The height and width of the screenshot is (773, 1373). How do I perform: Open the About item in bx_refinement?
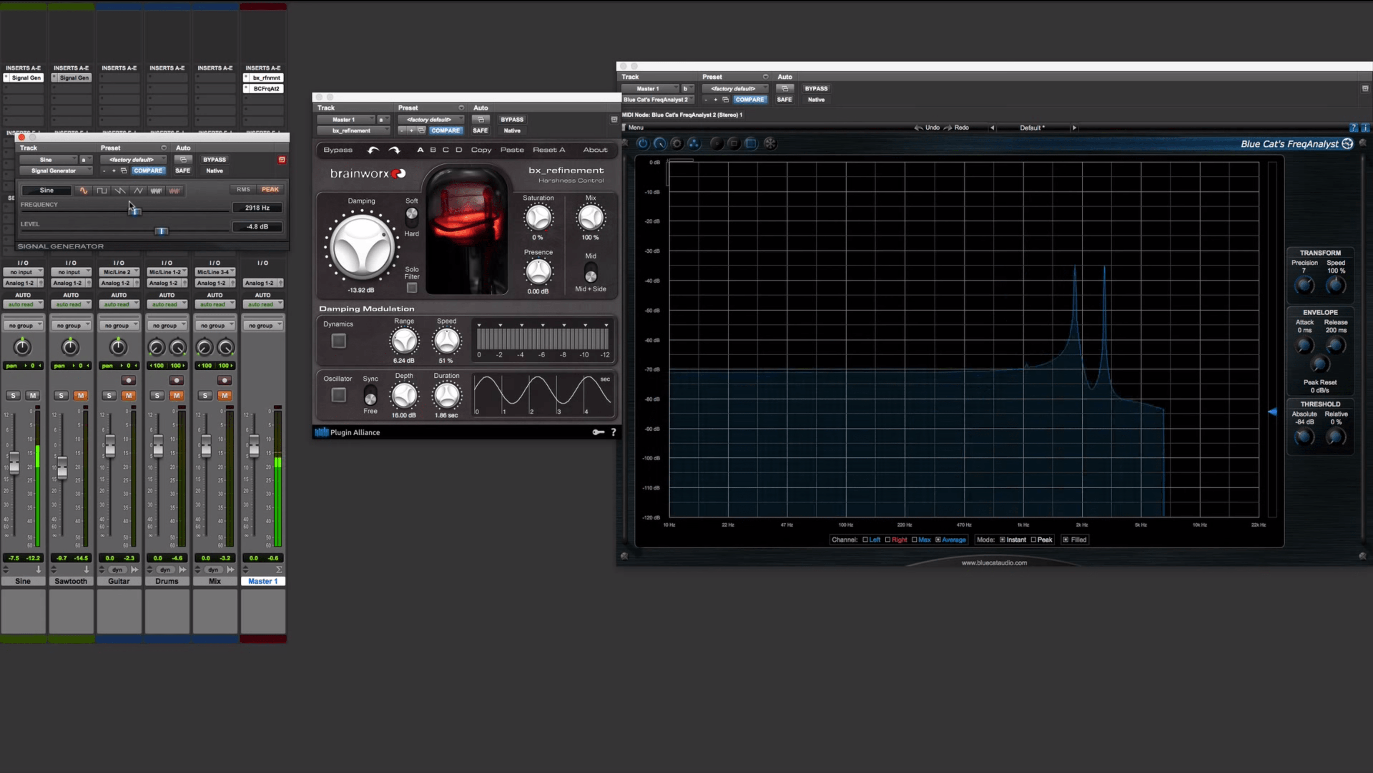click(x=595, y=150)
